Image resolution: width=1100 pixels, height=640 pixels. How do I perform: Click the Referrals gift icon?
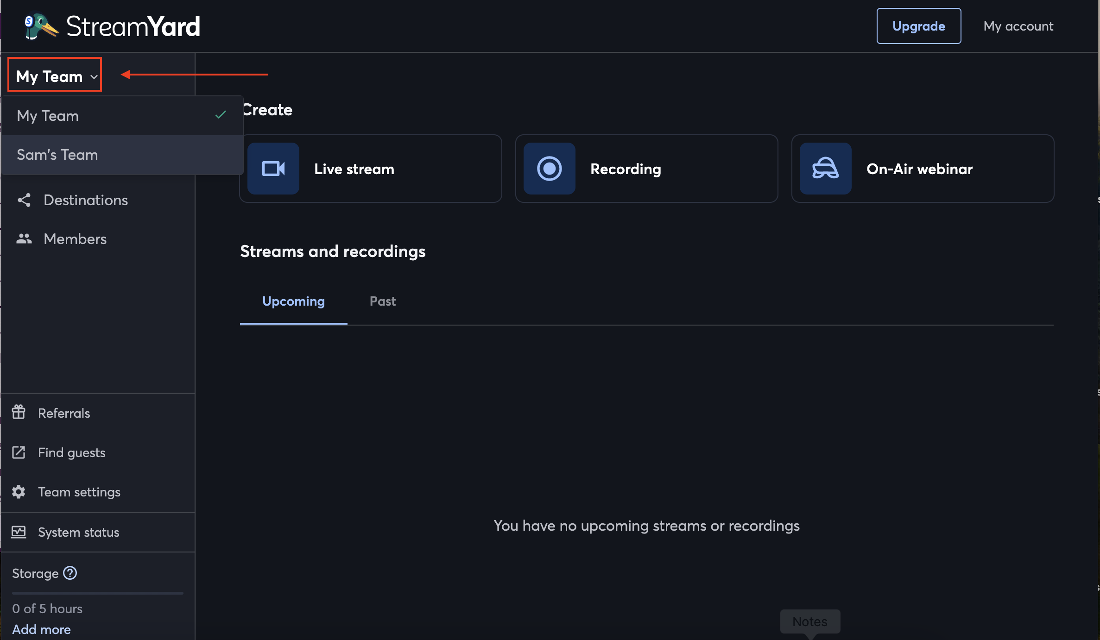coord(19,412)
